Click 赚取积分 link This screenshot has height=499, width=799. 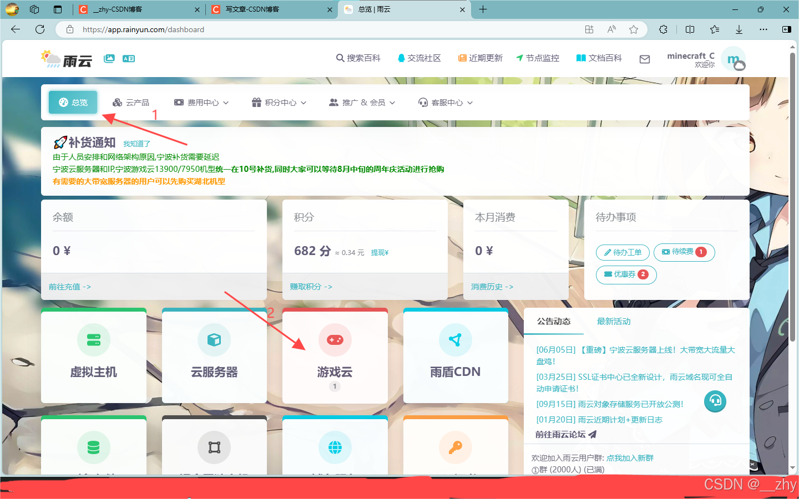311,287
